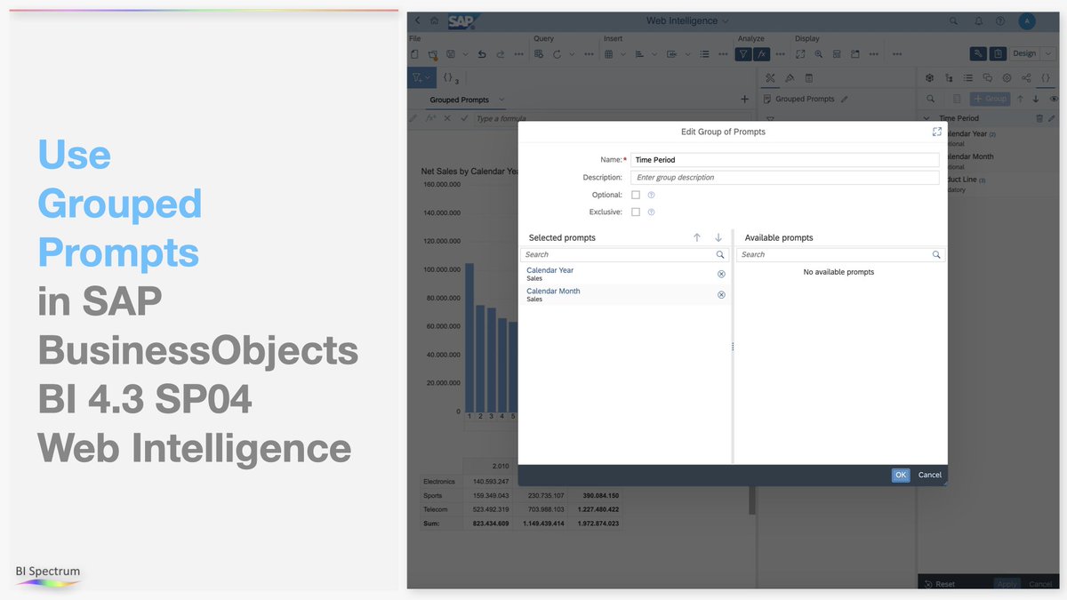Click search icon in Available prompts field
Viewport: 1067px width, 600px height.
tap(936, 254)
